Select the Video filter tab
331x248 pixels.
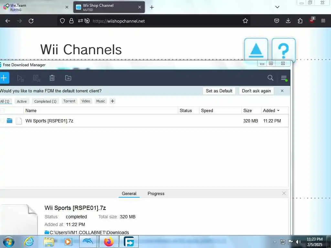86,101
